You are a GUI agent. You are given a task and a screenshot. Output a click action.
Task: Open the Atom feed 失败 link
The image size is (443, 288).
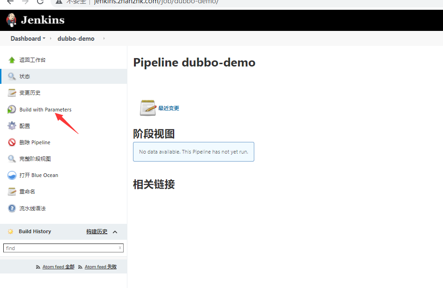101,266
